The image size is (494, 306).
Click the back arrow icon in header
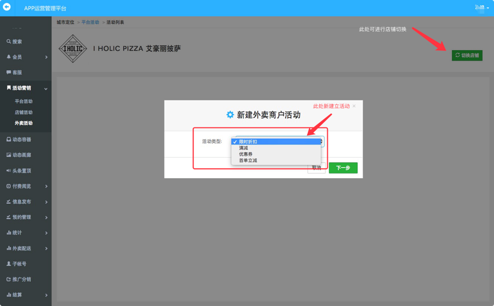pyautogui.click(x=7, y=7)
